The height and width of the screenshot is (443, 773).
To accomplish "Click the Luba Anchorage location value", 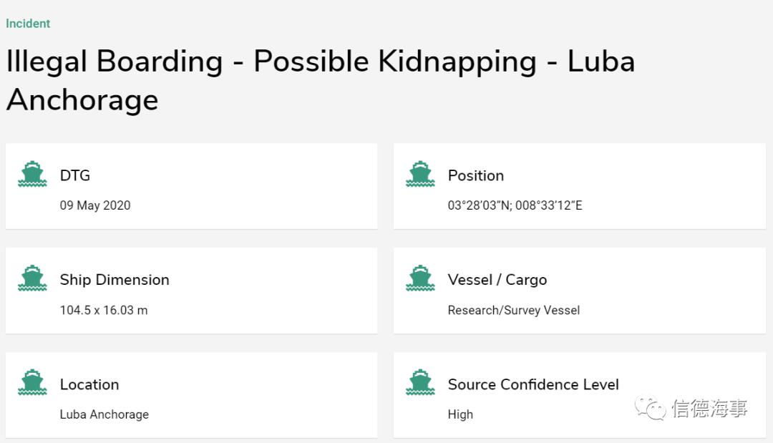I will [104, 414].
